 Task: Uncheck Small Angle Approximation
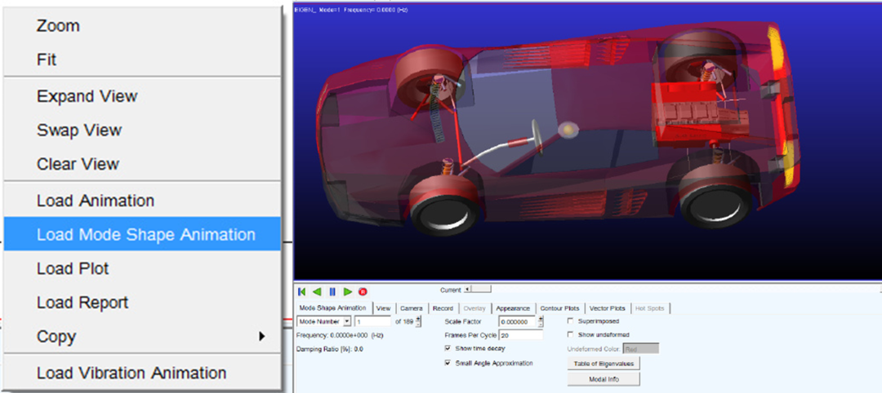[x=448, y=364]
